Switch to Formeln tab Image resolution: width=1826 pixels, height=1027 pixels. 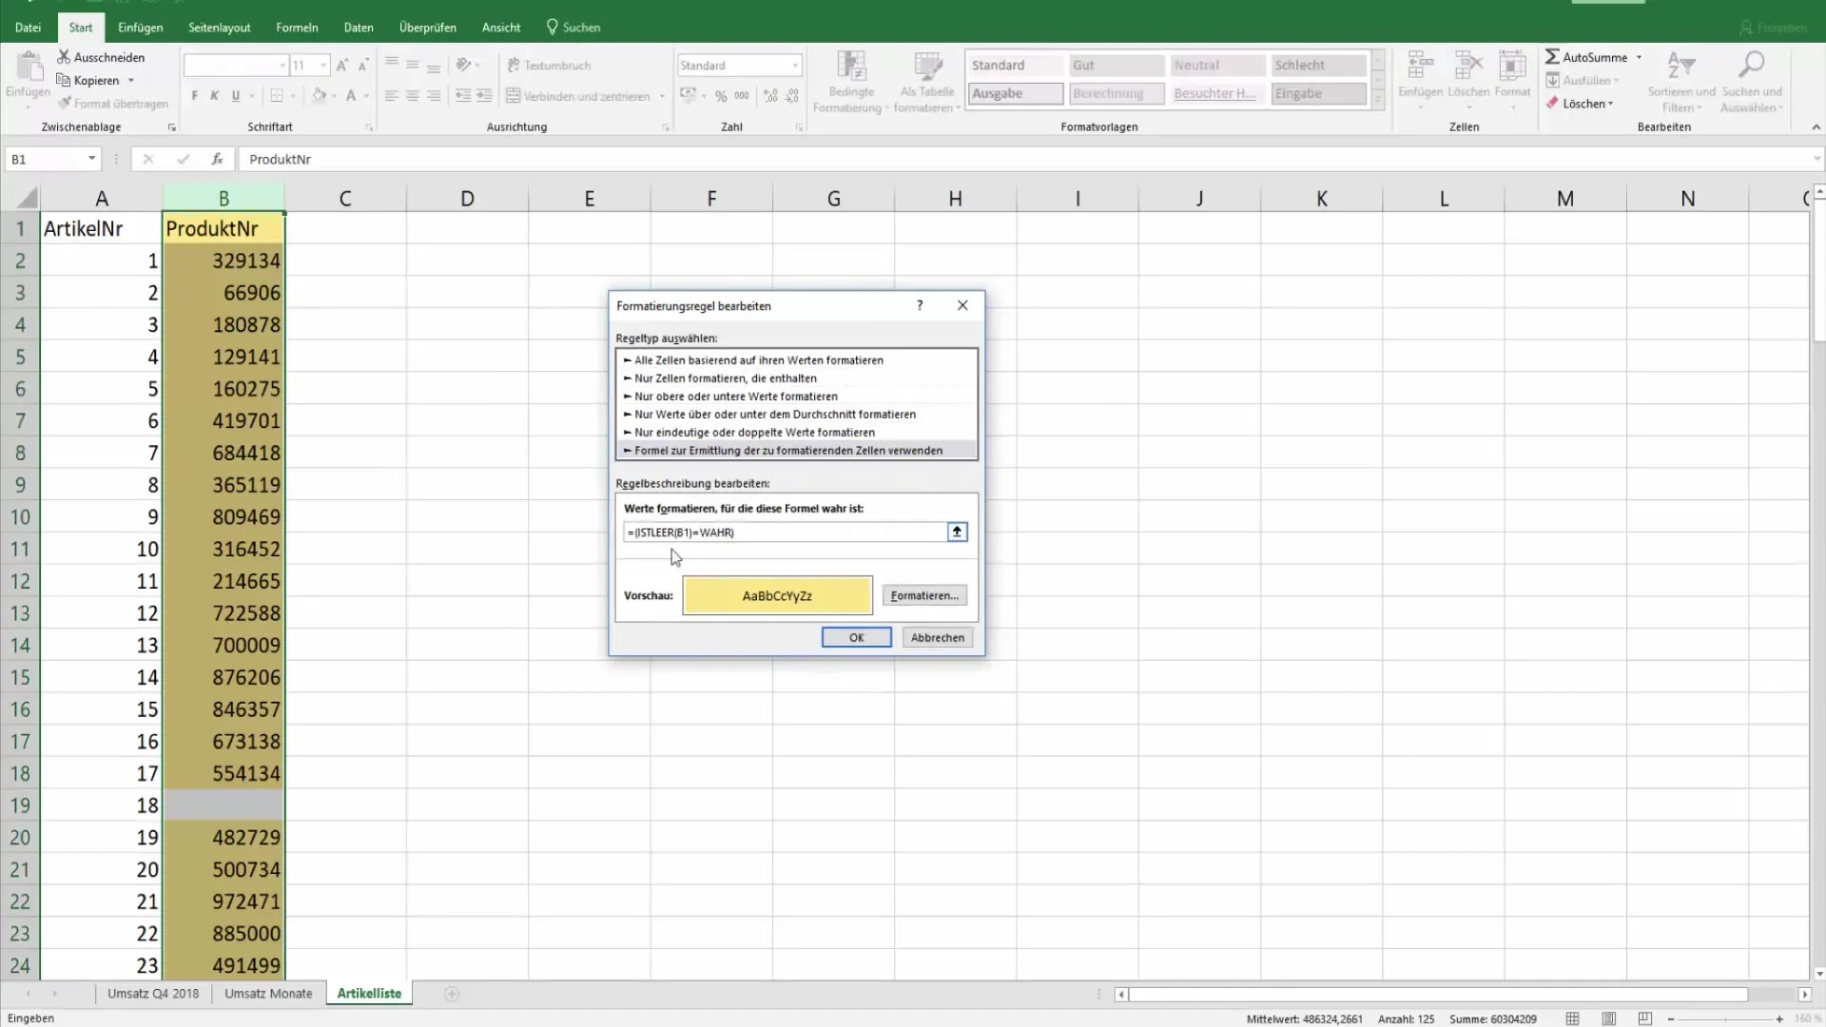click(297, 28)
